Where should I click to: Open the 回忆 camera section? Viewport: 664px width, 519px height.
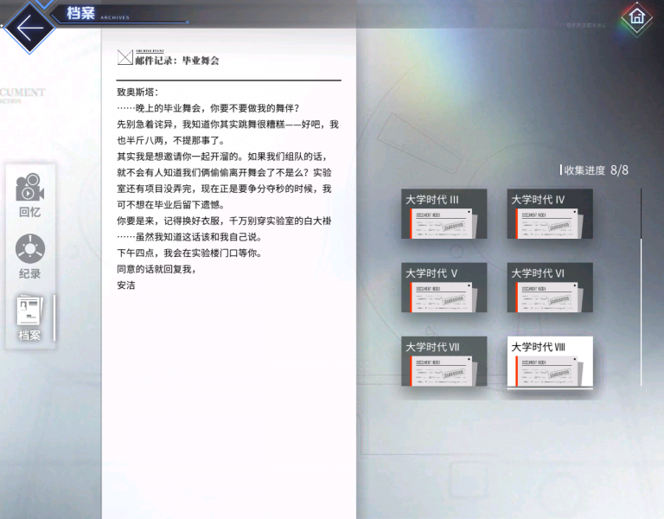[29, 195]
